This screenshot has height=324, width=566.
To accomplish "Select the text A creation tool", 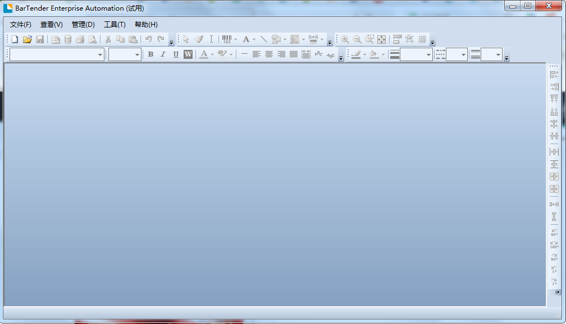I will tap(246, 39).
